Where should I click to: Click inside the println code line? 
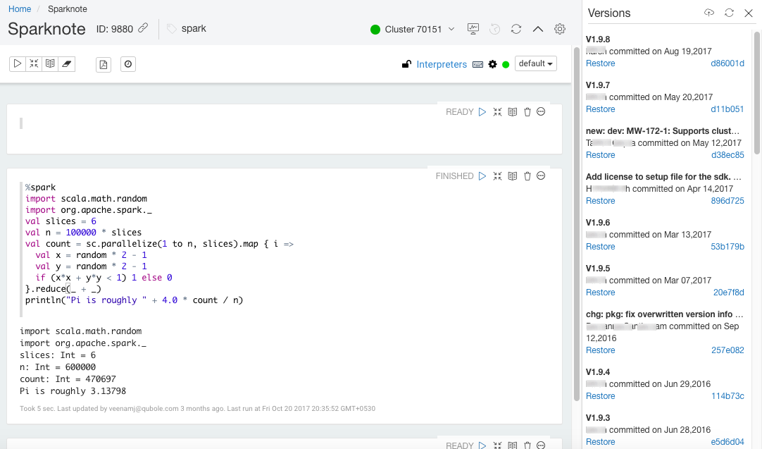tap(134, 300)
